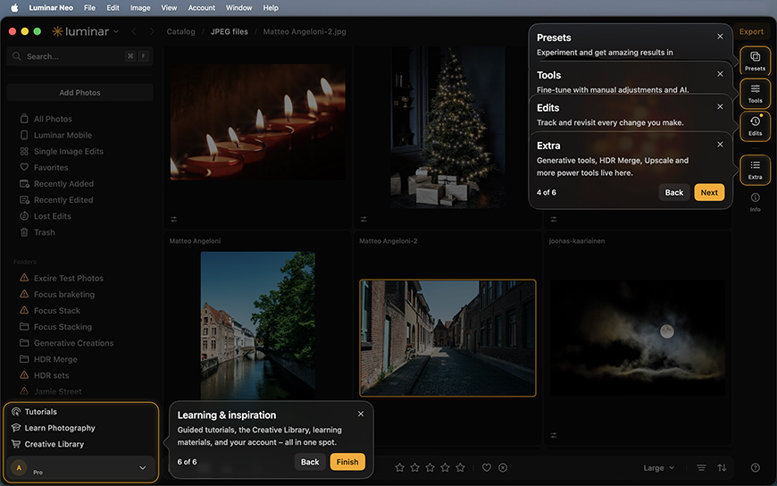Image resolution: width=777 pixels, height=486 pixels.
Task: Rate the photo one star
Action: tap(399, 467)
